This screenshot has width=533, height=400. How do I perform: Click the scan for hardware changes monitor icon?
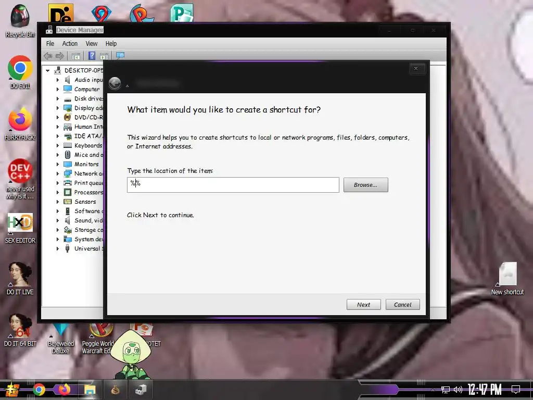coord(120,56)
